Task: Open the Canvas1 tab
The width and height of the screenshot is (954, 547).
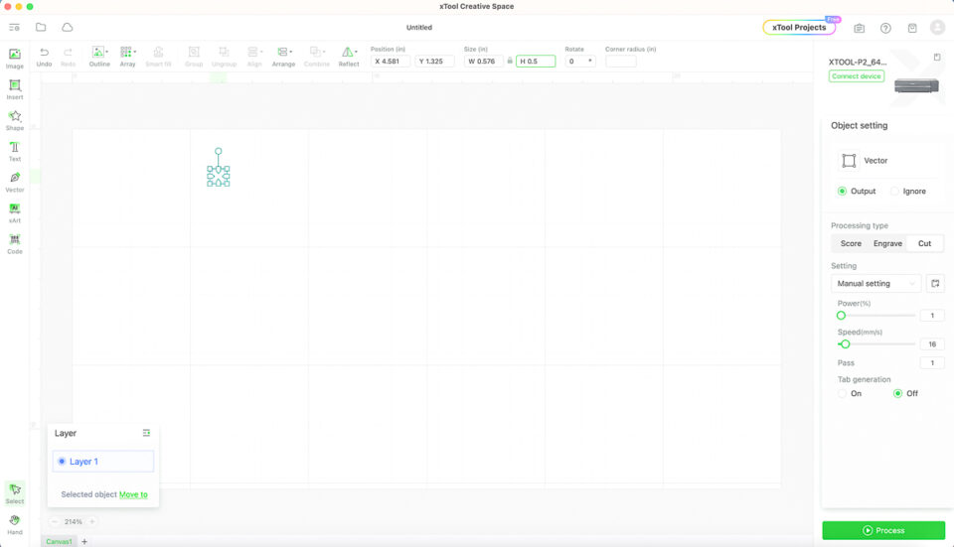Action: coord(59,541)
